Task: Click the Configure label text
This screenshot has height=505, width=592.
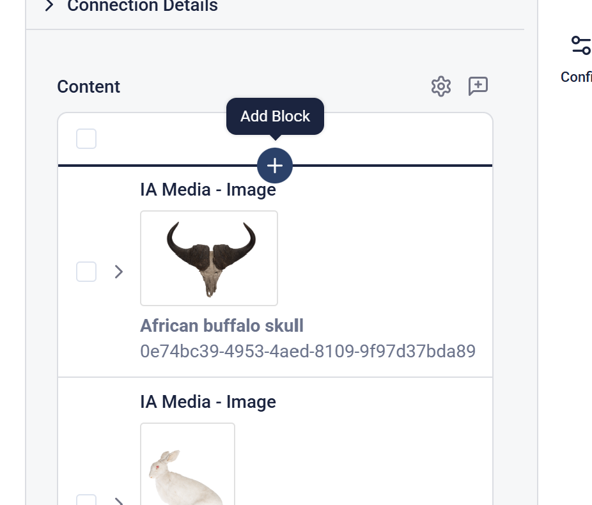Action: click(x=576, y=77)
